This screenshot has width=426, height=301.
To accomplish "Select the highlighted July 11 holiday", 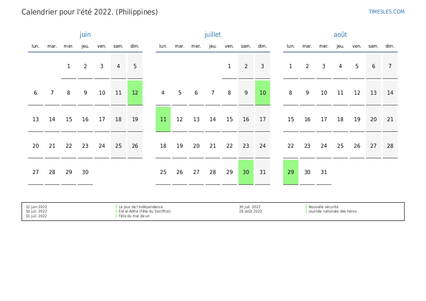I will click(163, 119).
